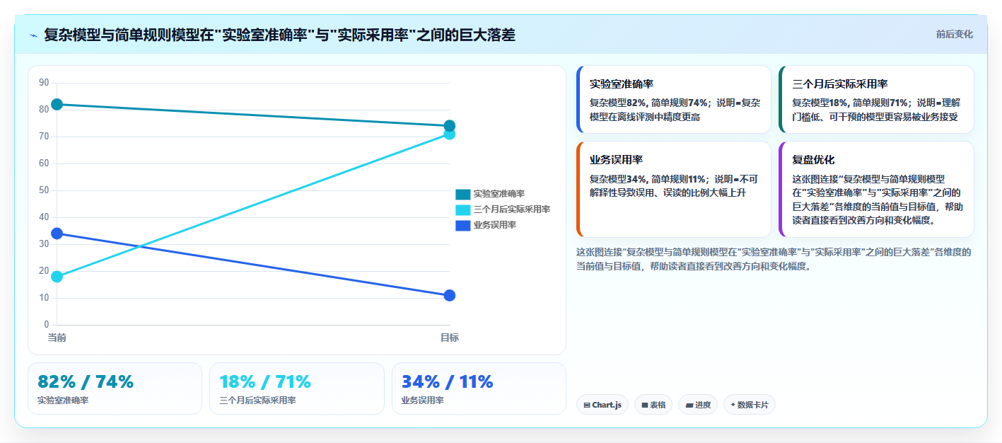Open the 三个月后实际采用率 explanation card
This screenshot has height=443, width=1002.
point(876,100)
